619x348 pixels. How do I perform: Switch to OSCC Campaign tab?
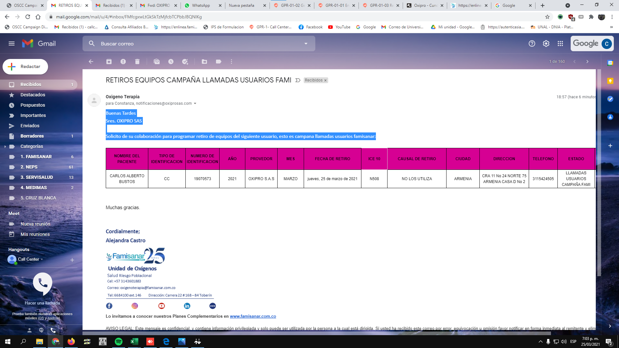tap(25, 5)
